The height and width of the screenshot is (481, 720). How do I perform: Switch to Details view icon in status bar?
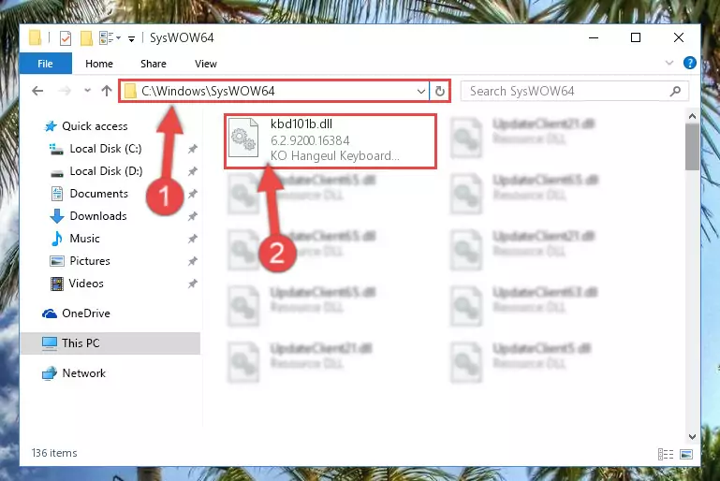point(666,455)
